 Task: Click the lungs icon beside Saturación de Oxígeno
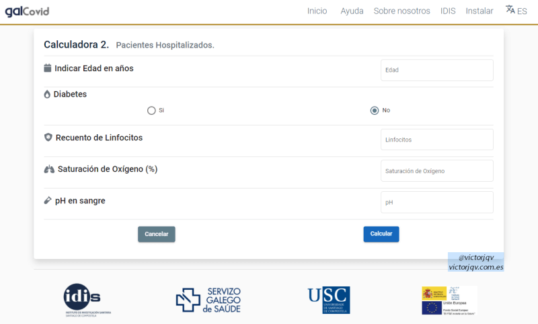pos(49,169)
